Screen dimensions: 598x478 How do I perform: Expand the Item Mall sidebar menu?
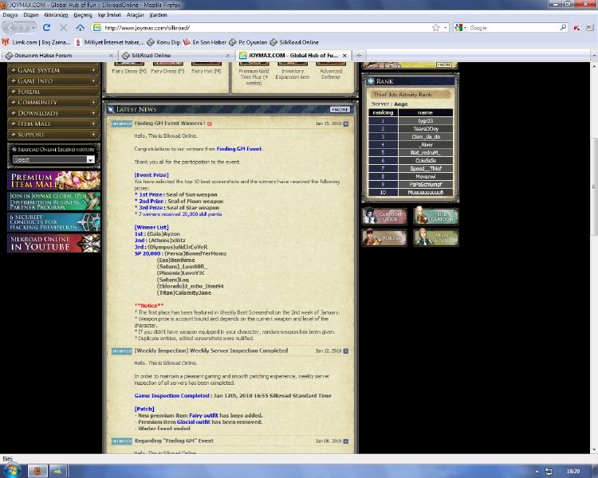coord(53,123)
